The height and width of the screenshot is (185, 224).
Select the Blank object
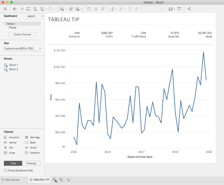click(30, 142)
